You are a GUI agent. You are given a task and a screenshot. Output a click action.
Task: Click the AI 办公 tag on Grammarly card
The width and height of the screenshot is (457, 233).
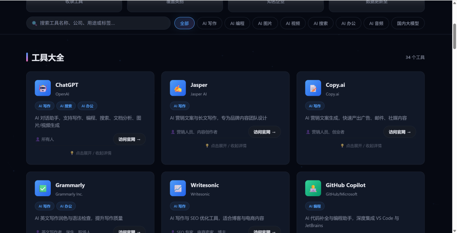pyautogui.click(x=66, y=206)
